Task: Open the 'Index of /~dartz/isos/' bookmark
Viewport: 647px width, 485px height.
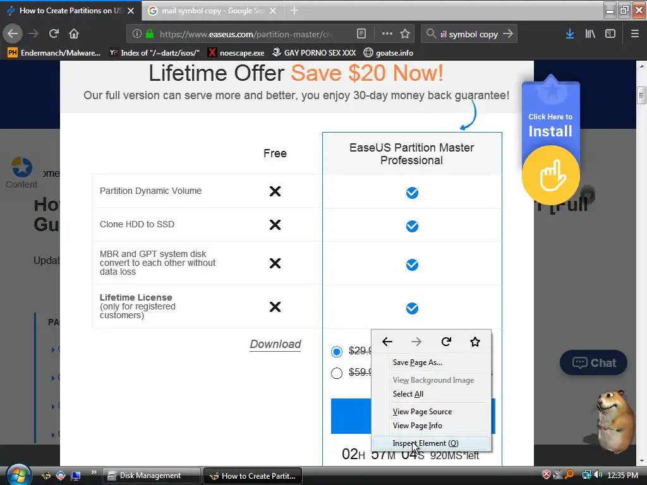Action: pos(154,53)
